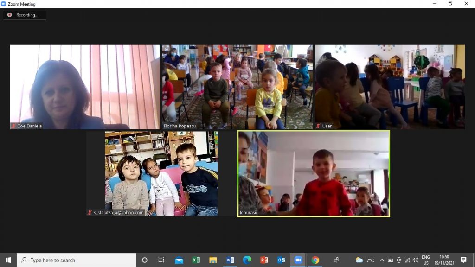
Task: Expand the hidden system tray icons
Action: (x=382, y=260)
